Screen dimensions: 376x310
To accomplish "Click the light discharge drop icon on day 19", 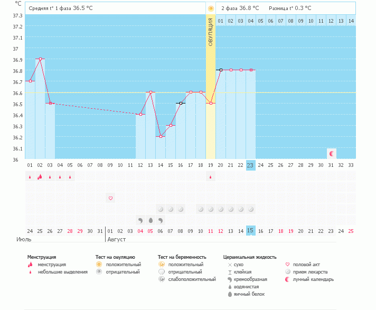I will click(x=211, y=177).
